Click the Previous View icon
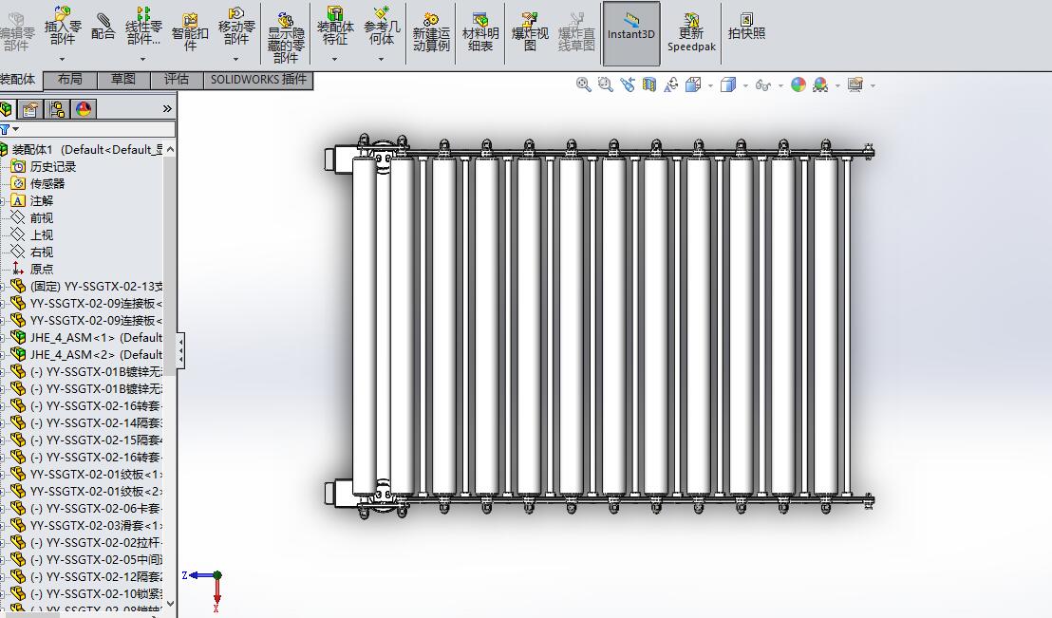 point(628,84)
